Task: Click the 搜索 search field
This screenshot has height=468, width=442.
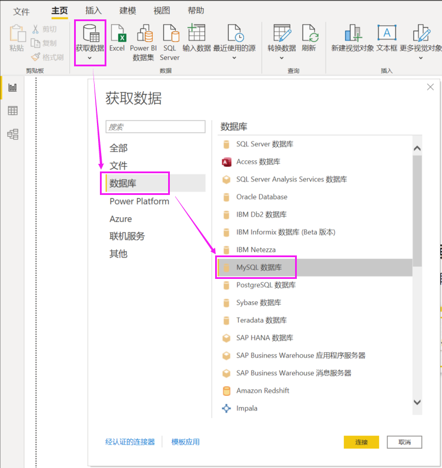Action: (155, 127)
